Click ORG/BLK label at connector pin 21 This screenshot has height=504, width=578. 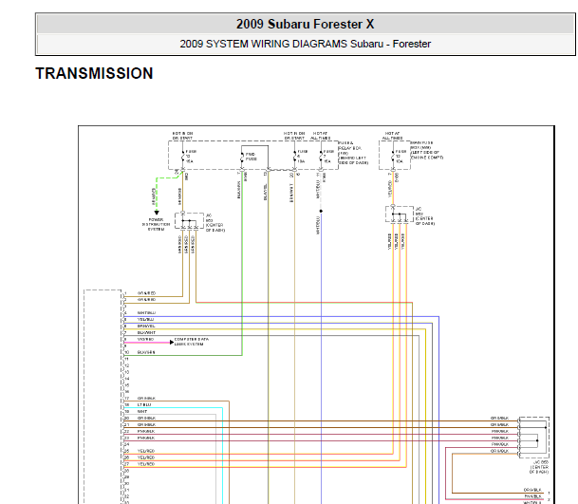[x=147, y=424]
